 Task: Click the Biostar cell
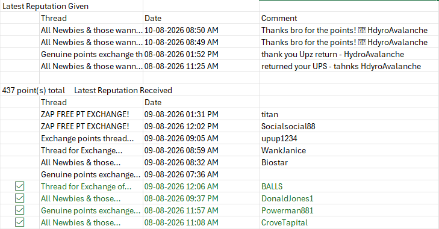pos(349,162)
